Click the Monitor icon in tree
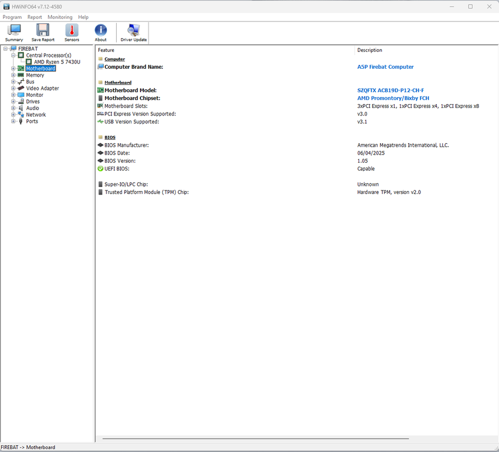The height and width of the screenshot is (452, 499). (x=20, y=95)
